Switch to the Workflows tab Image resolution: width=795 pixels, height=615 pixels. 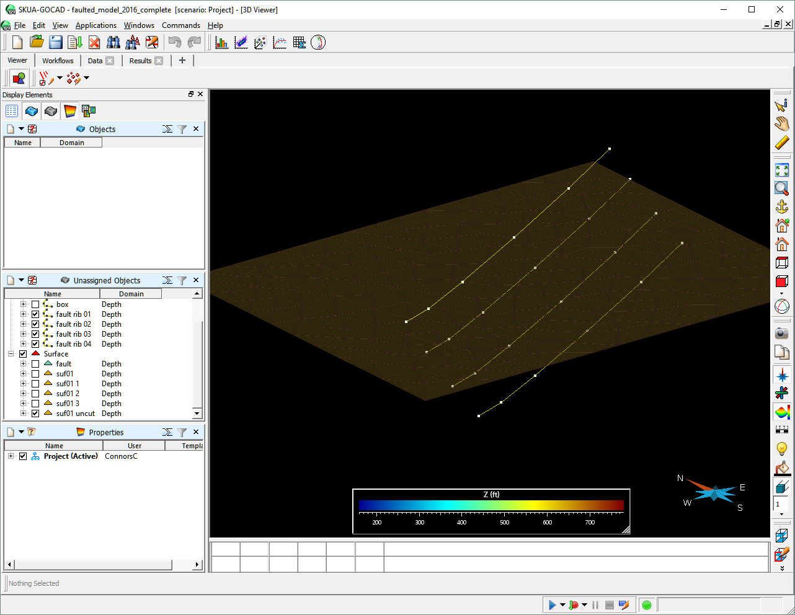[58, 61]
